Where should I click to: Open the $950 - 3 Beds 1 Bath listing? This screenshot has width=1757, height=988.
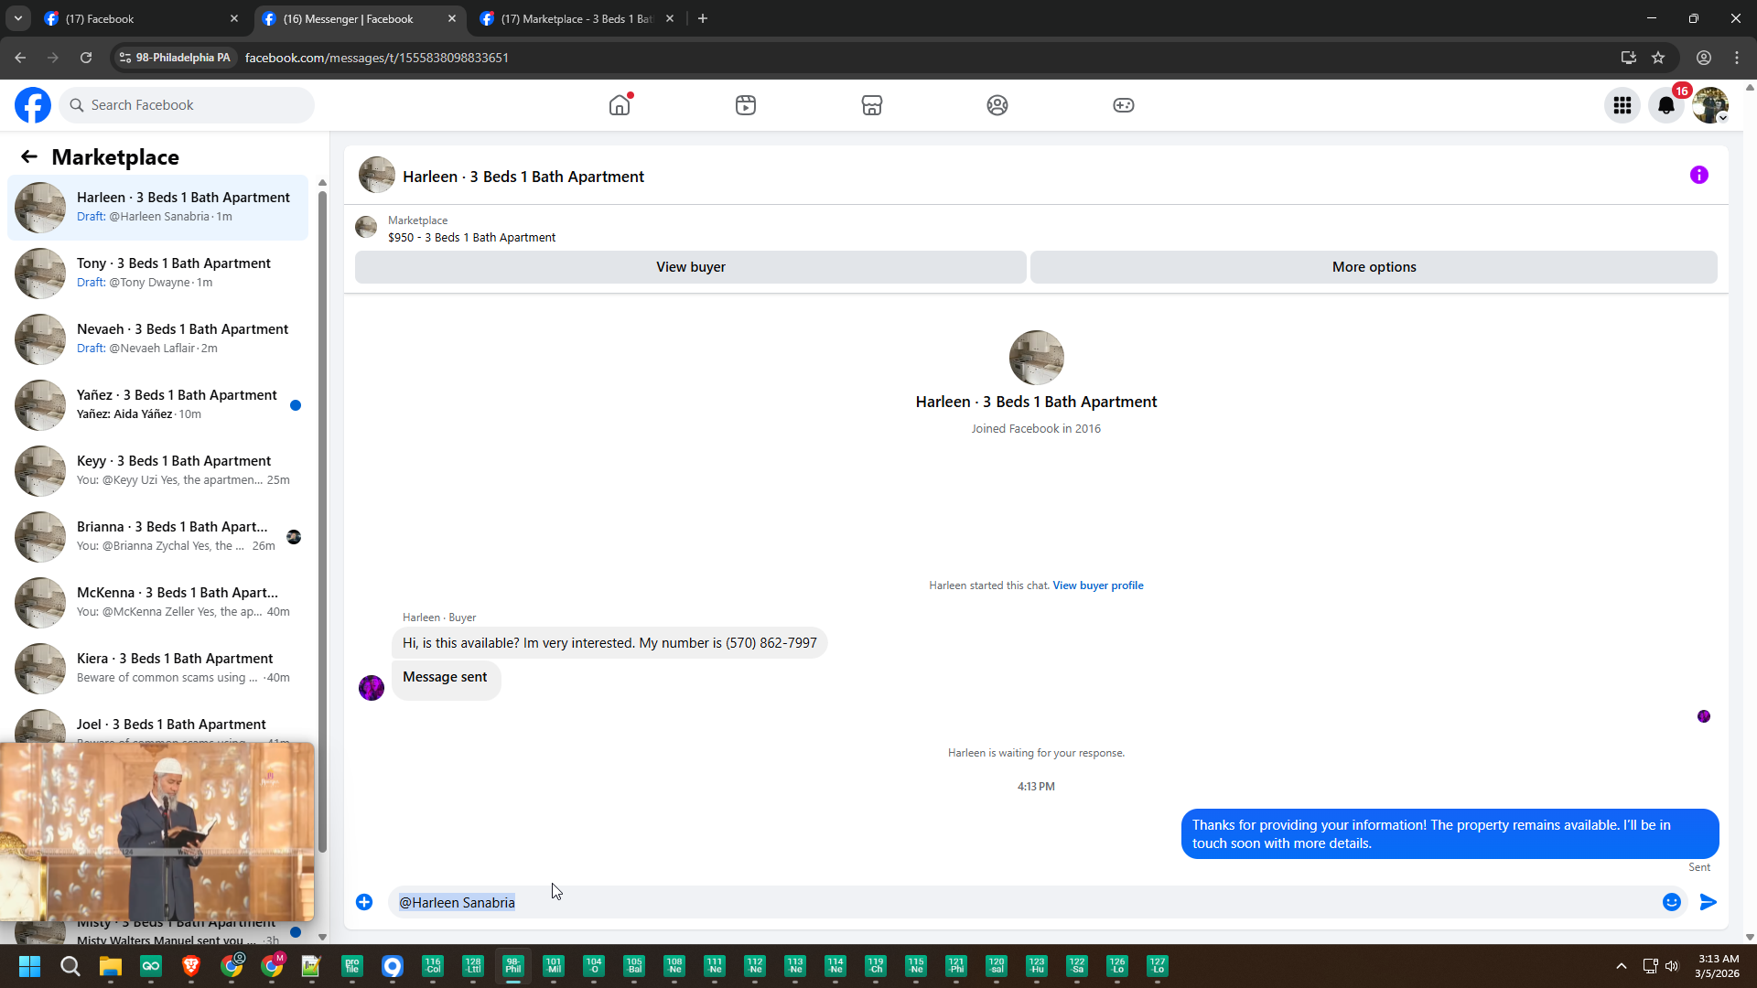click(471, 238)
